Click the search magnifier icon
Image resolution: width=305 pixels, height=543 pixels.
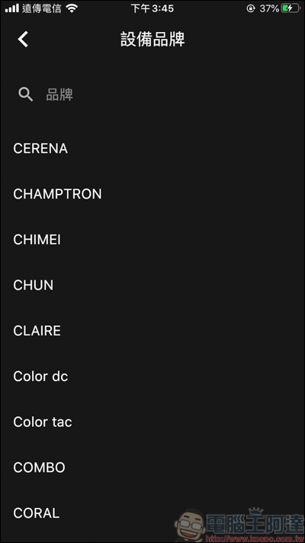(x=26, y=94)
